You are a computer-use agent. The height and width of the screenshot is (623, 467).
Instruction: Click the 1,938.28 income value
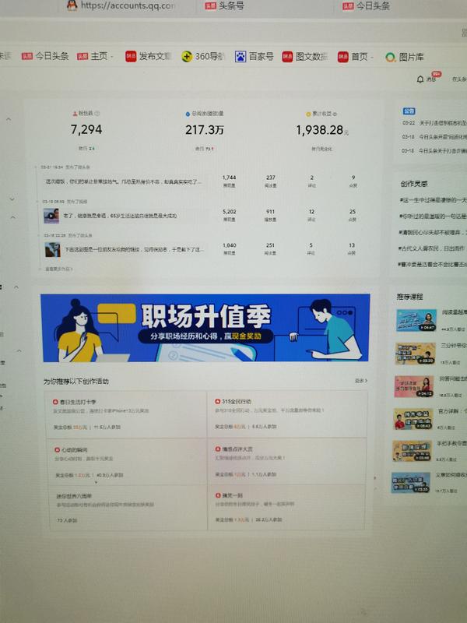click(321, 130)
